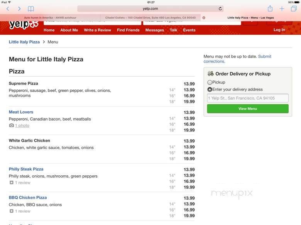Open Meat Lovers item link
Viewport: 301px width, 225px height.
21,112
